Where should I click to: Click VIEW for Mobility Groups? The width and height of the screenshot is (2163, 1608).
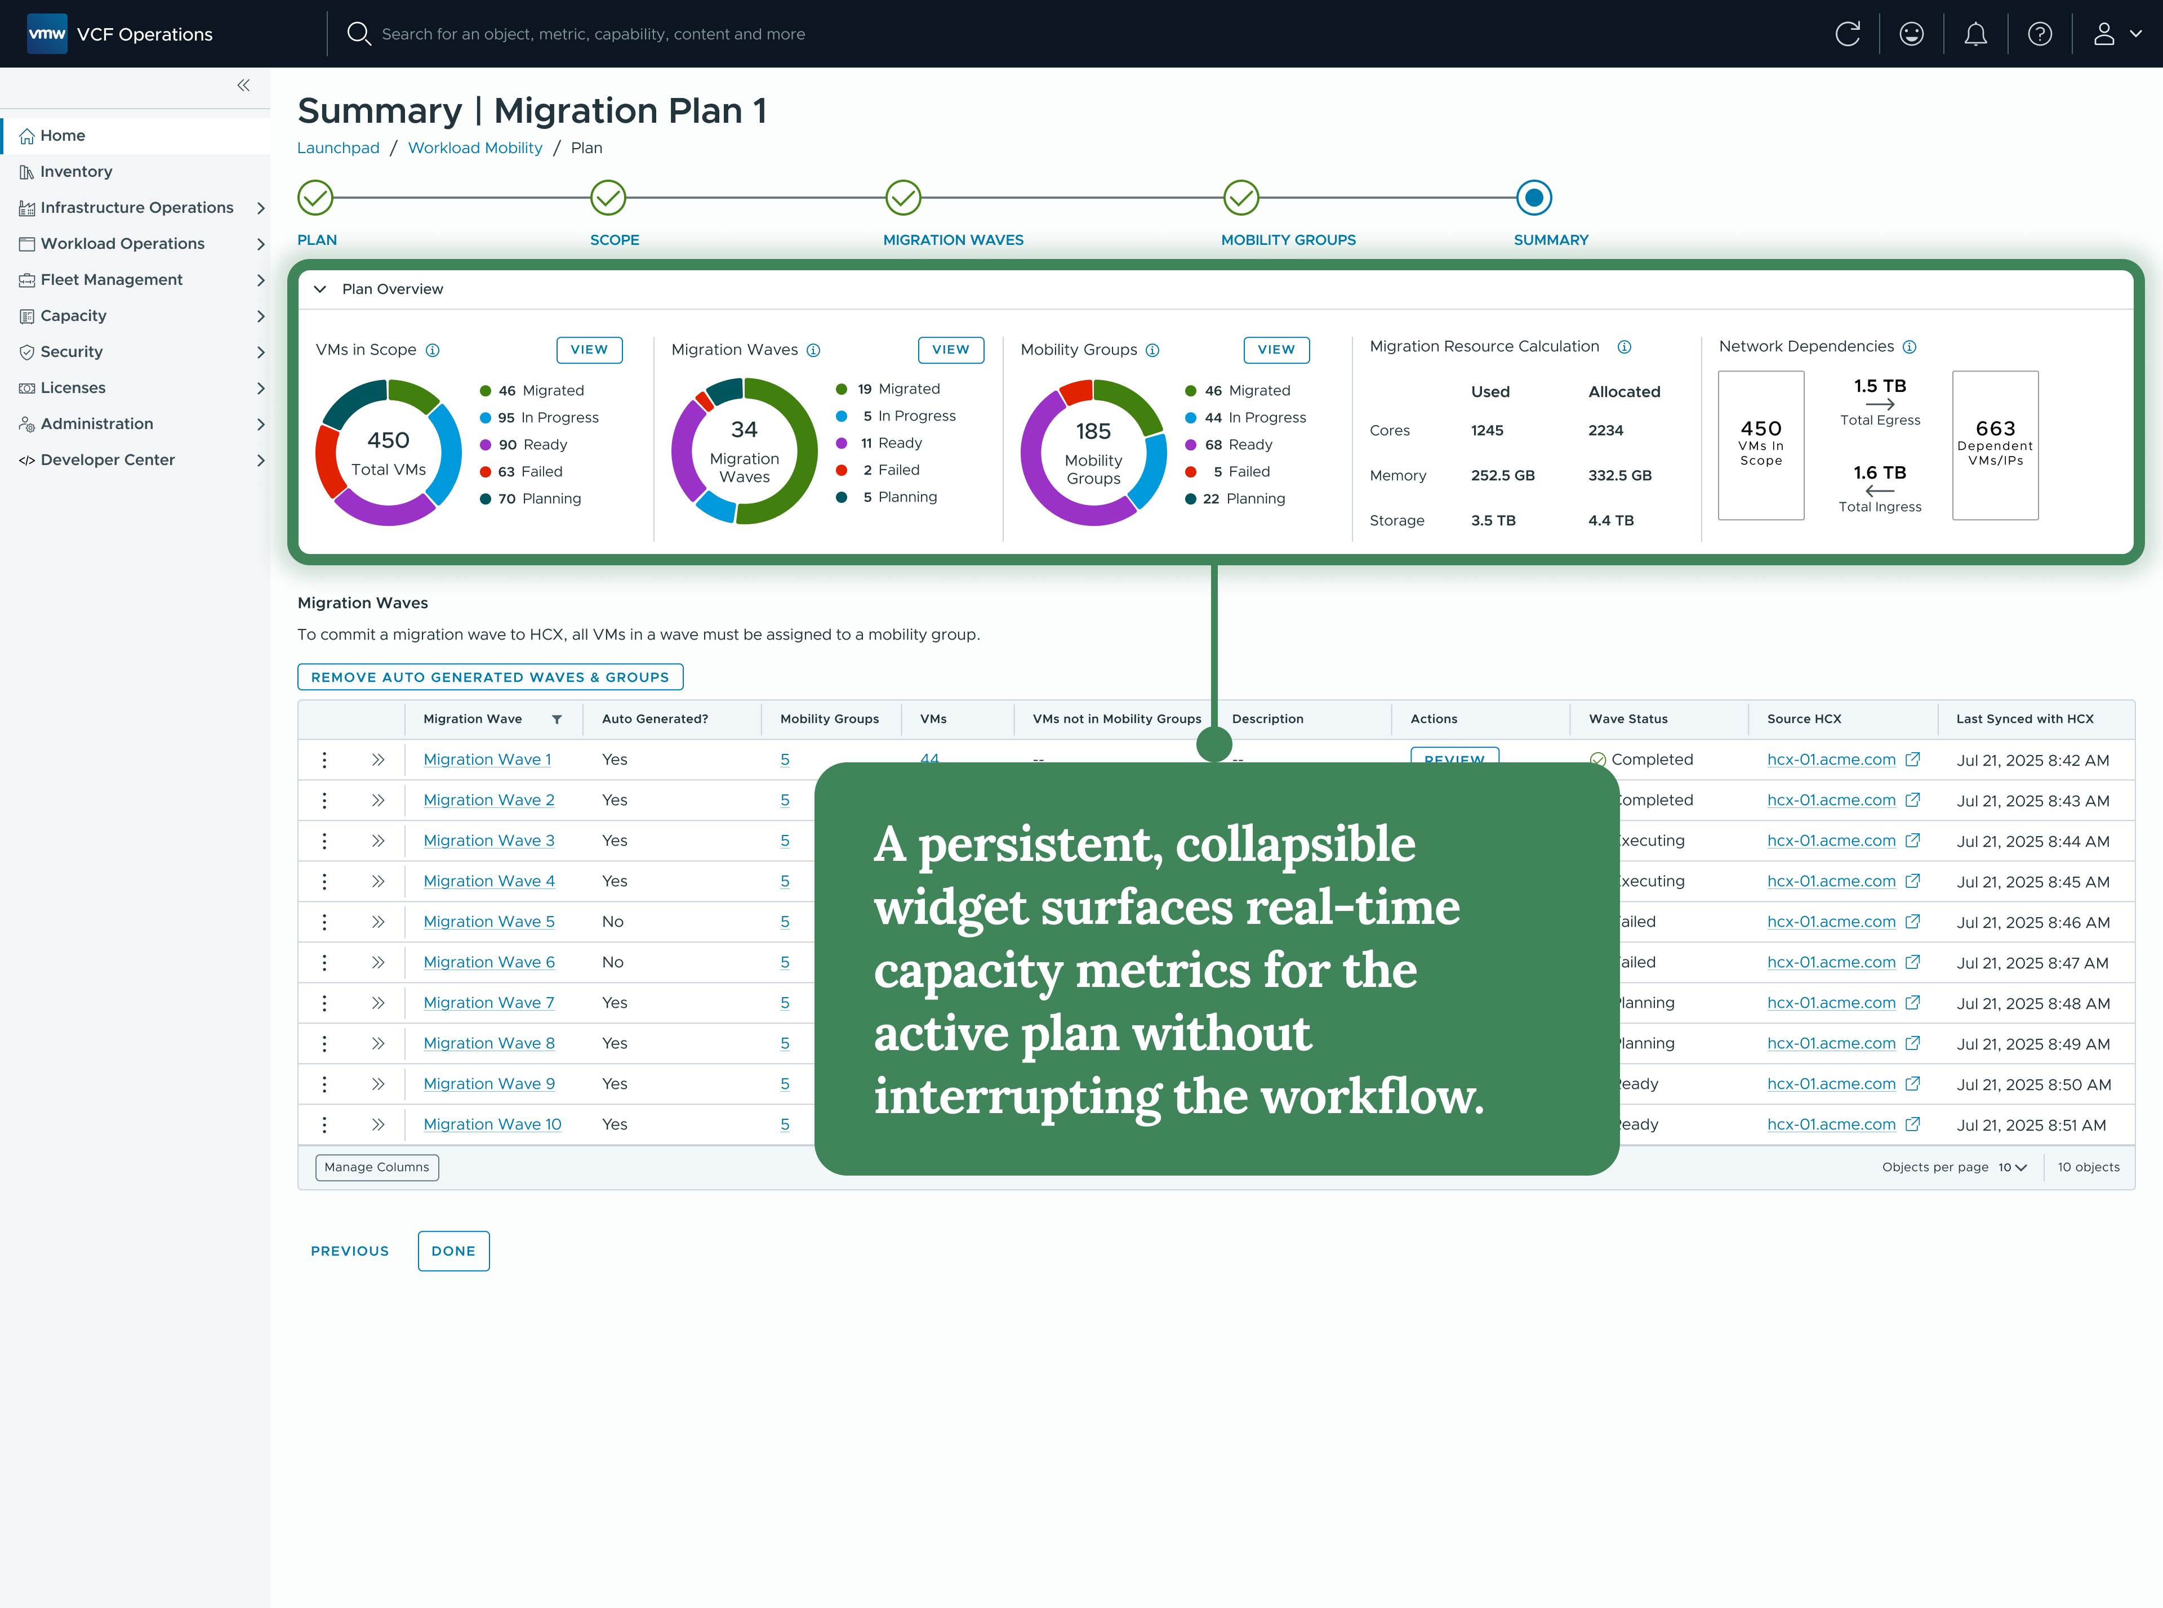[x=1276, y=350]
